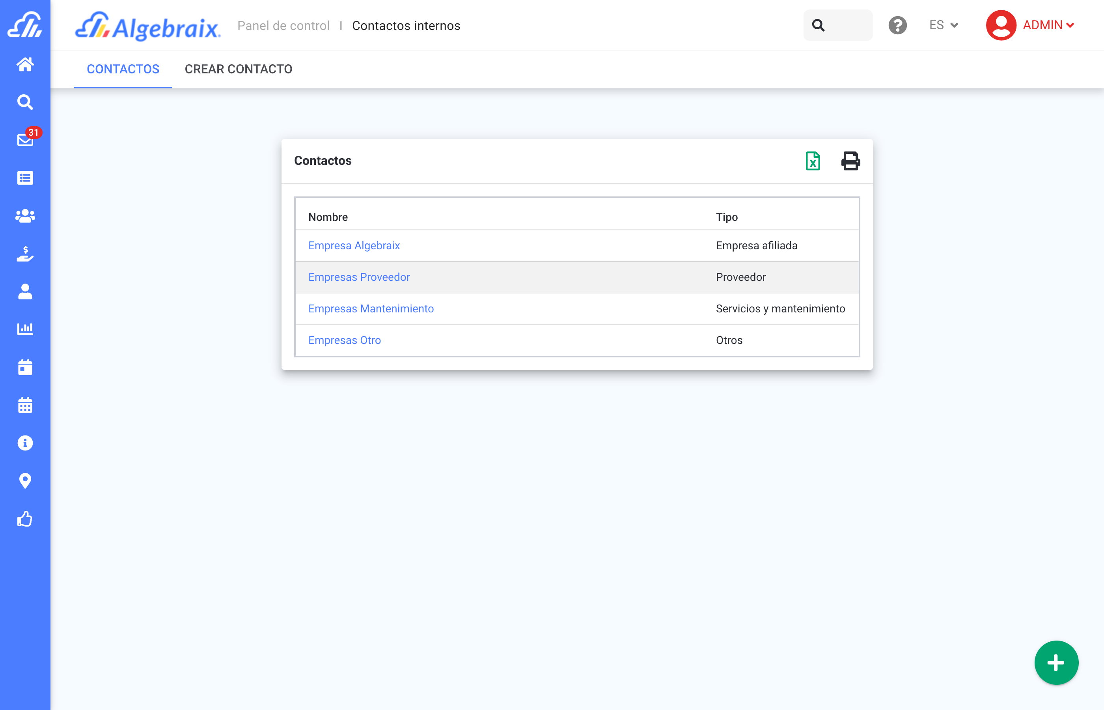The image size is (1104, 710).
Task: Click Panel de control breadcrumb
Action: [x=283, y=26]
